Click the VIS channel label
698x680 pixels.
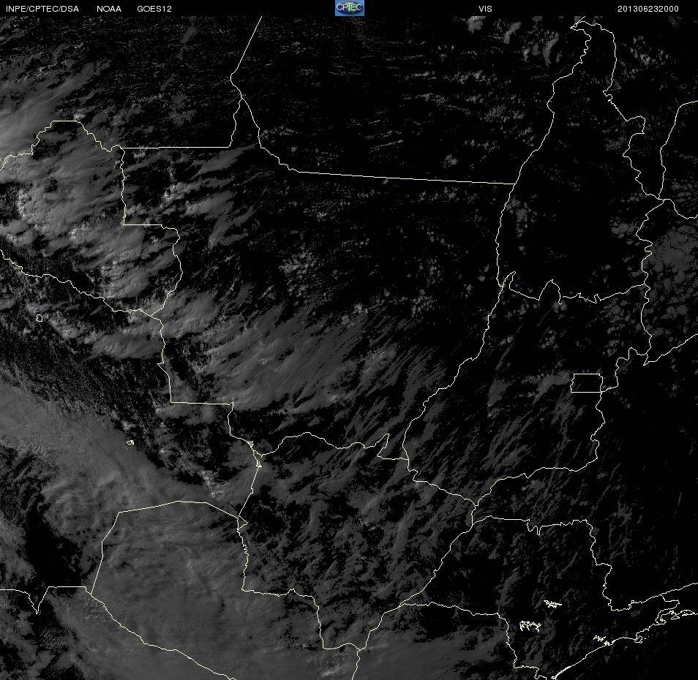coord(485,9)
